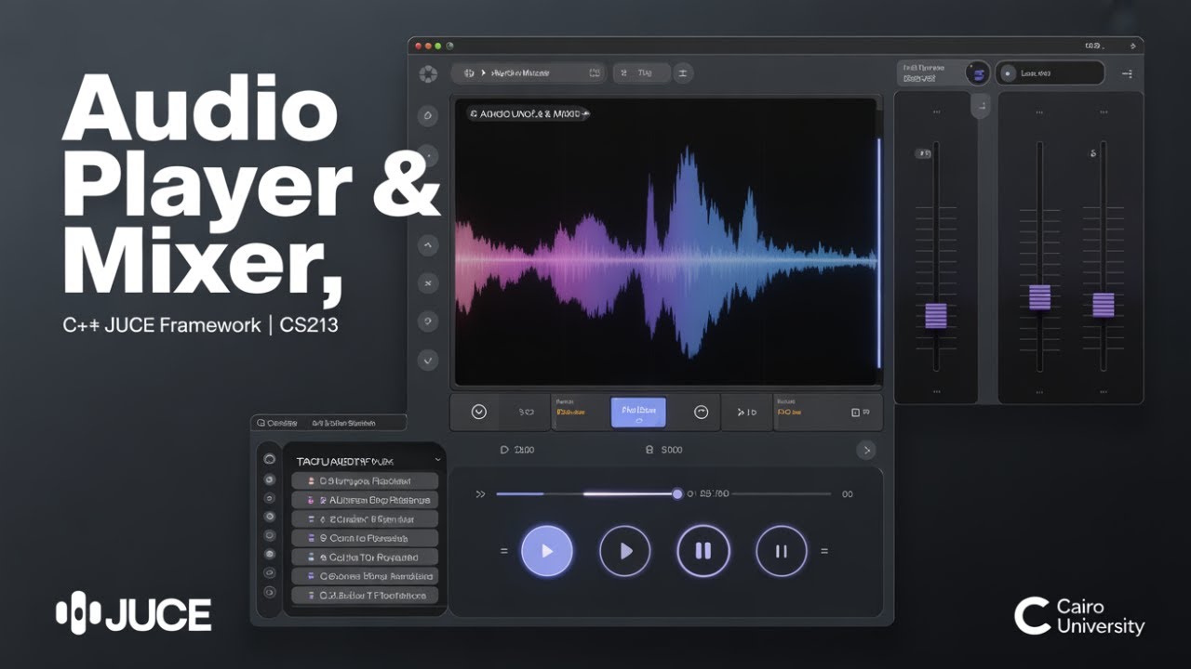Click the 'Tag' box in top toolbar

coord(641,72)
